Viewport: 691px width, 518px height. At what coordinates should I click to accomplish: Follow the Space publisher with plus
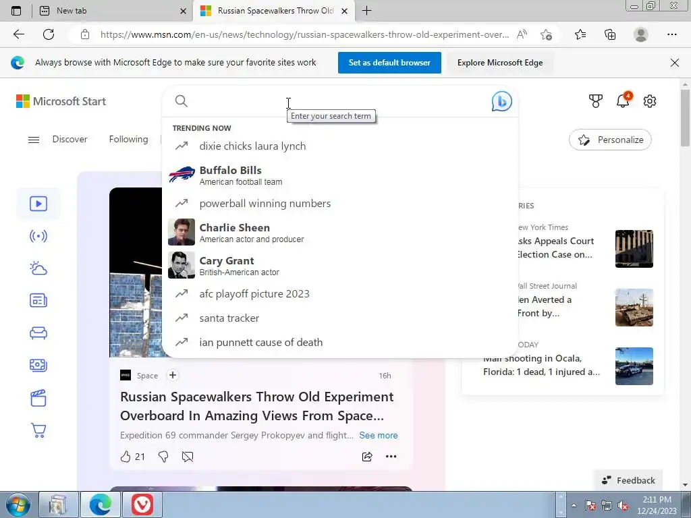(173, 375)
